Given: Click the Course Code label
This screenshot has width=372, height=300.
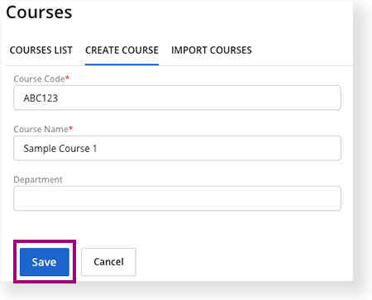Looking at the screenshot, I should pos(39,79).
